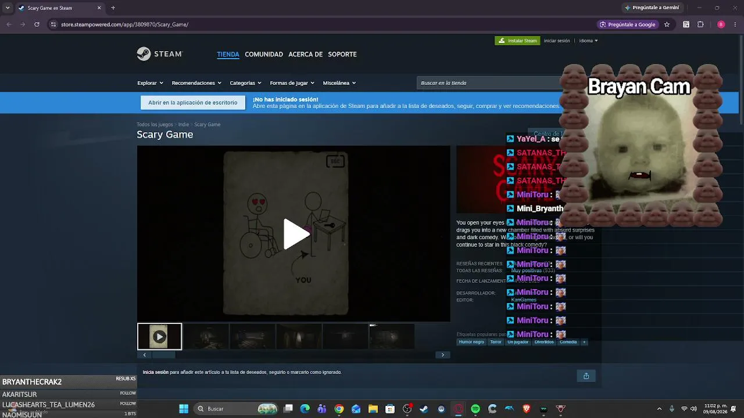Viewport: 744px width, 418px height.
Task: Open File Explorer from the taskbar
Action: tap(373, 409)
